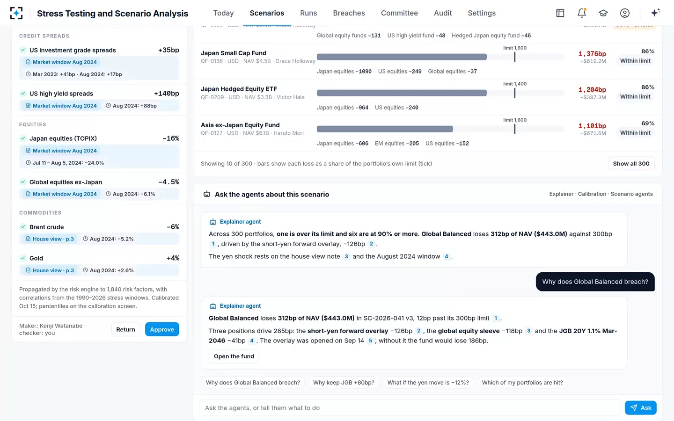Click the Open the fund button
This screenshot has width=674, height=421.
pos(234,356)
